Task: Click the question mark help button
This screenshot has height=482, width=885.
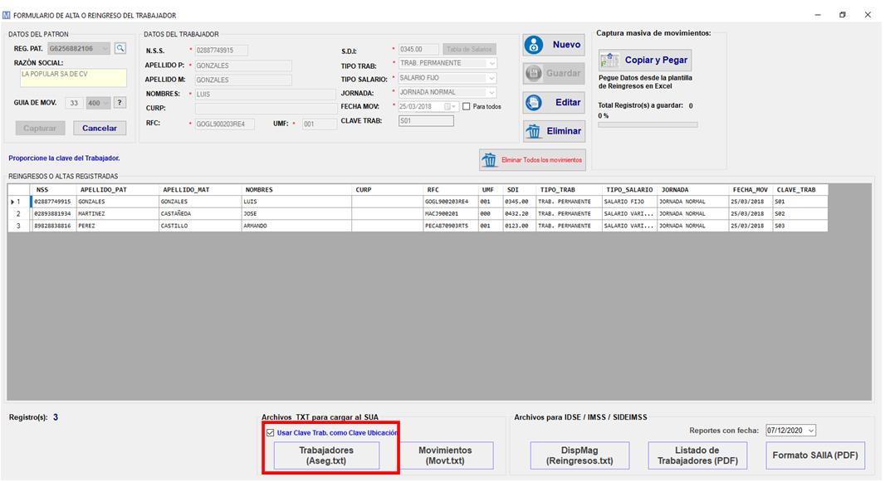Action: pyautogui.click(x=120, y=103)
